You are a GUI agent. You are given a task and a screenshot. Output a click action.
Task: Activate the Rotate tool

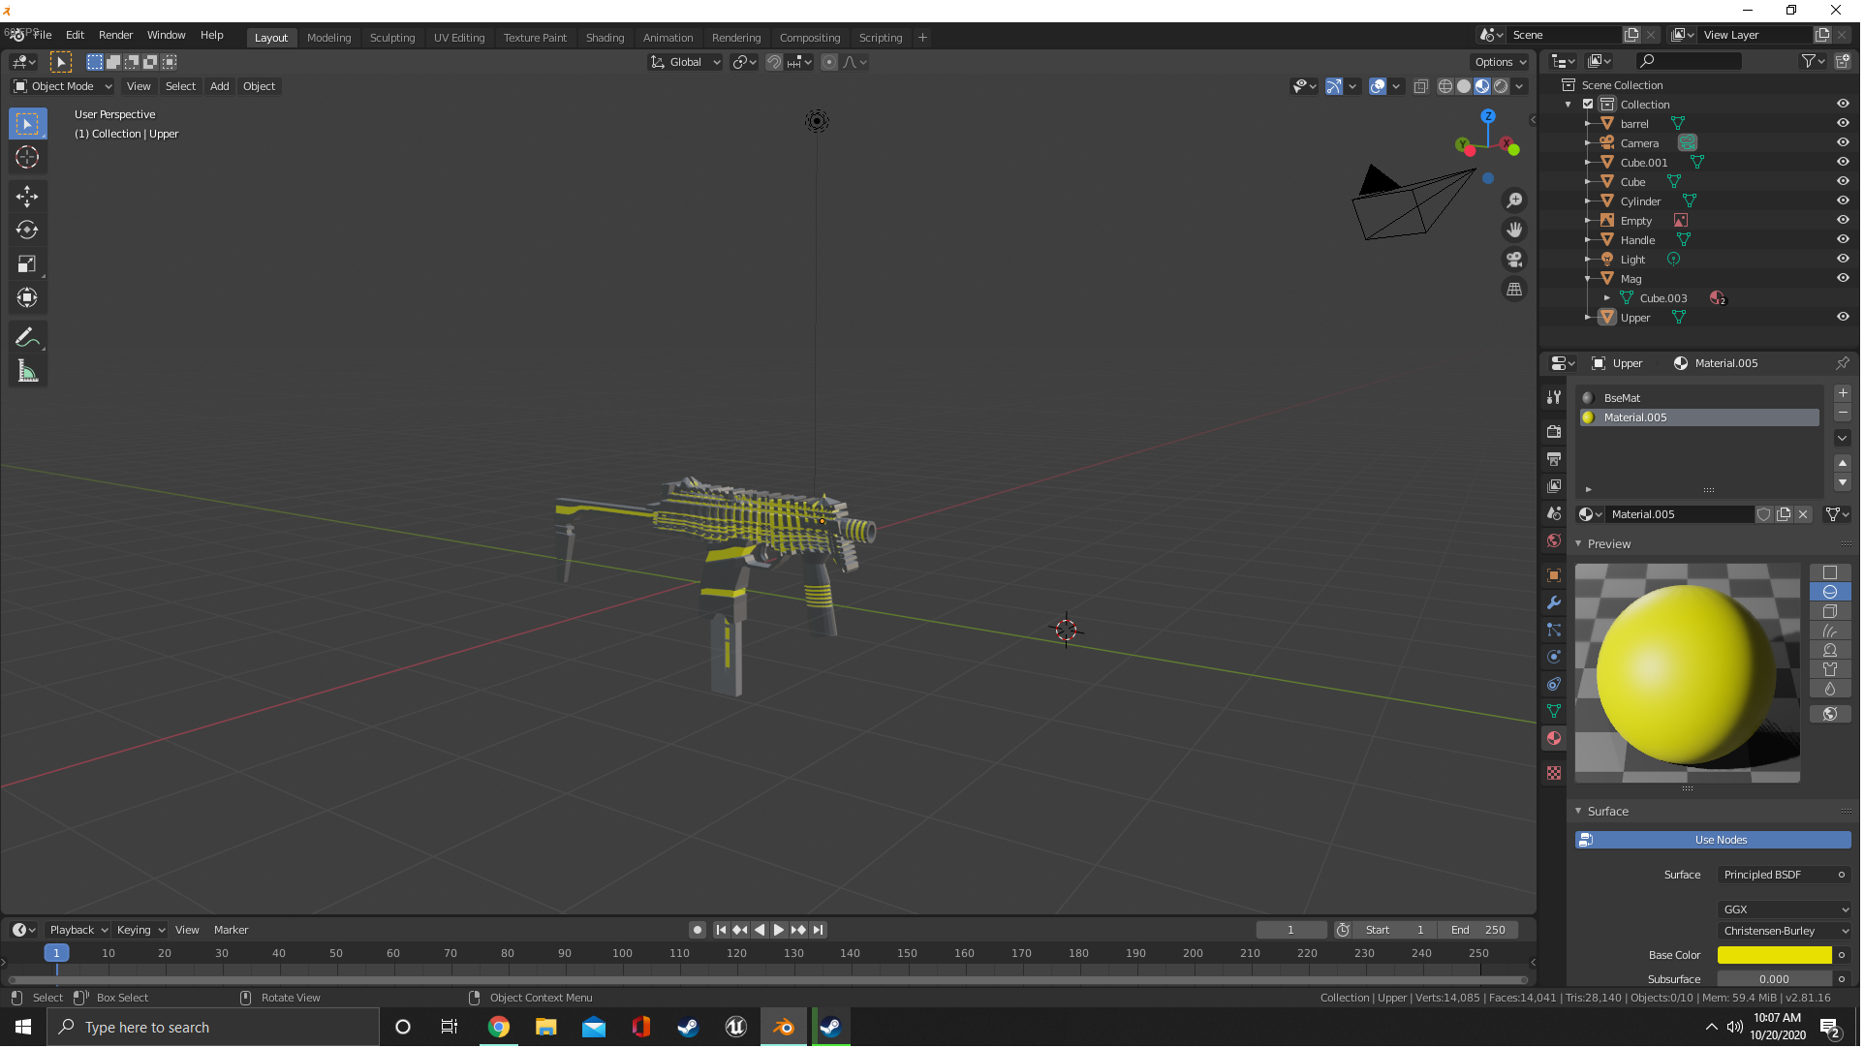27,230
